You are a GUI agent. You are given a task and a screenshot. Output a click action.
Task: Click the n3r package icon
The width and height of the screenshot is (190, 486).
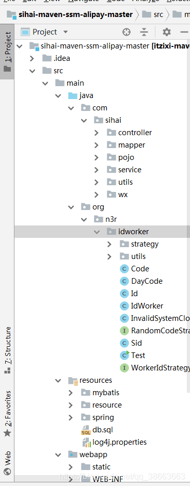click(x=98, y=219)
